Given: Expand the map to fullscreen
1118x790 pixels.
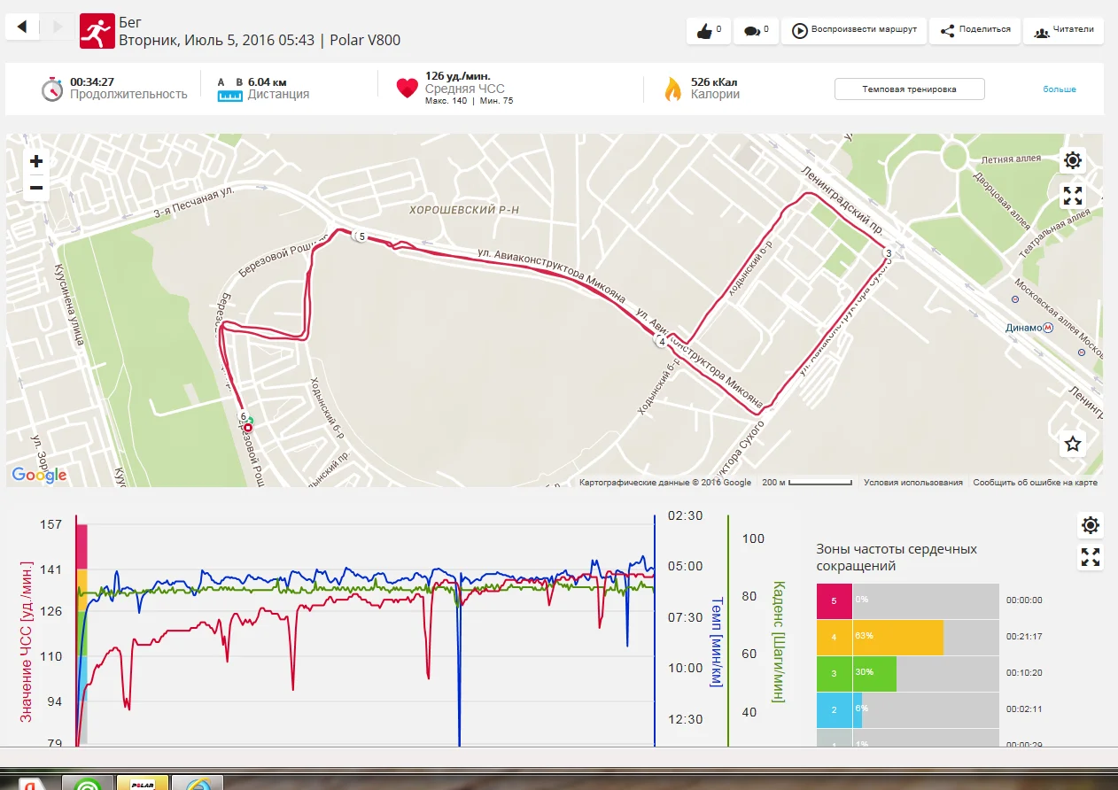Looking at the screenshot, I should [x=1073, y=197].
